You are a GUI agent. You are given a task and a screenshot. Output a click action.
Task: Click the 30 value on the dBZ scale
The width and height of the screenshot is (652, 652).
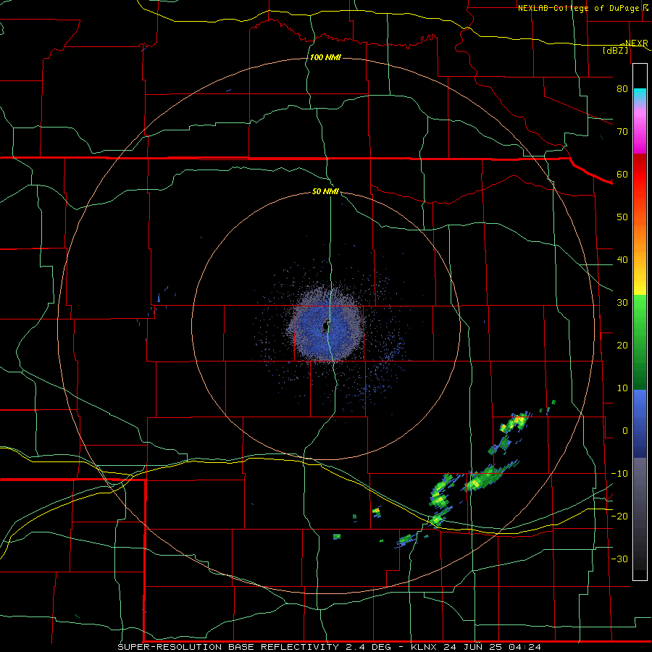622,303
